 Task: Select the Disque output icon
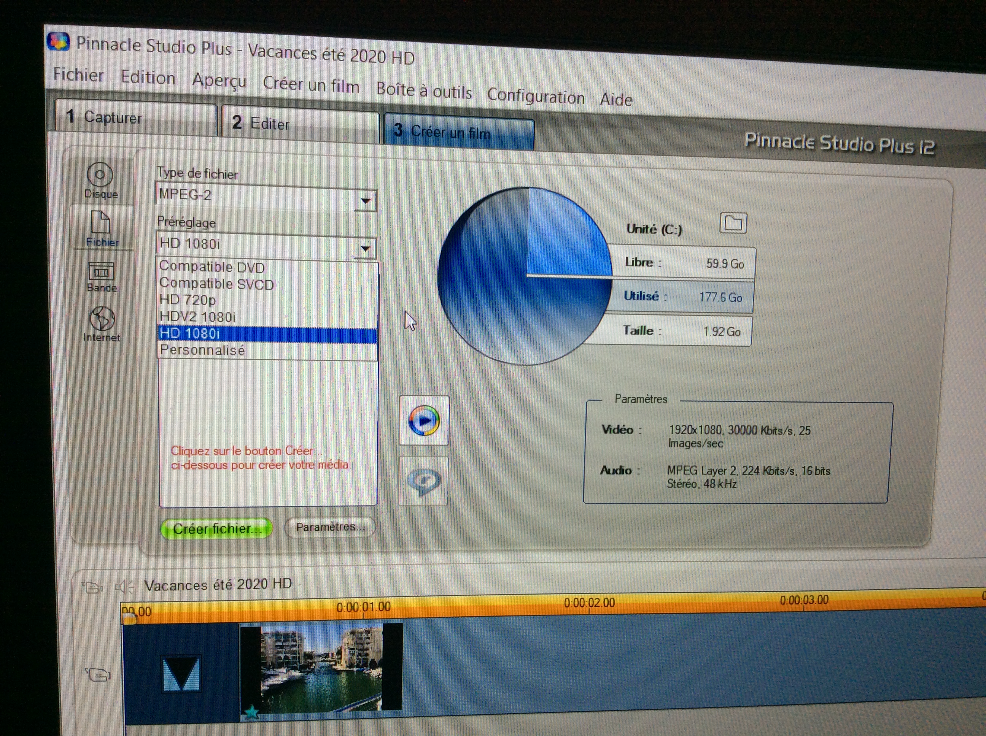point(101,181)
